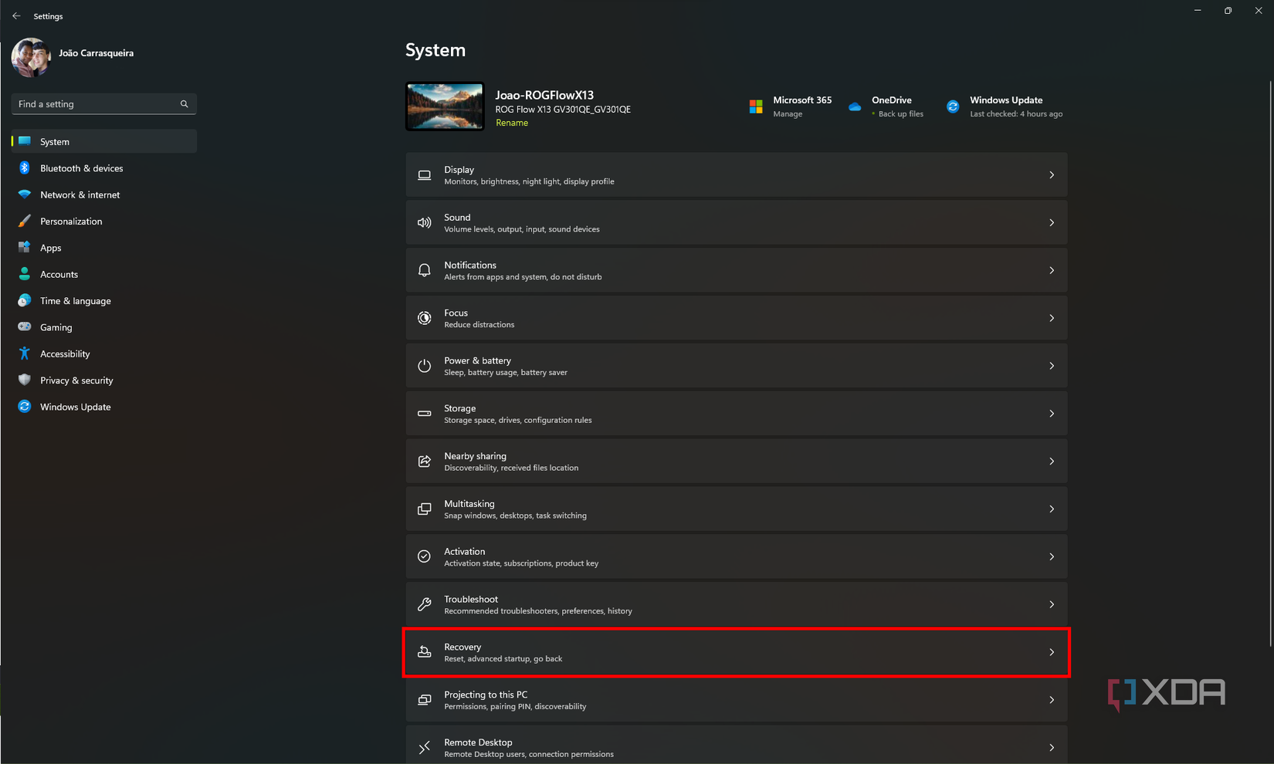The image size is (1274, 764).
Task: Expand the Display settings chevron
Action: [1051, 175]
